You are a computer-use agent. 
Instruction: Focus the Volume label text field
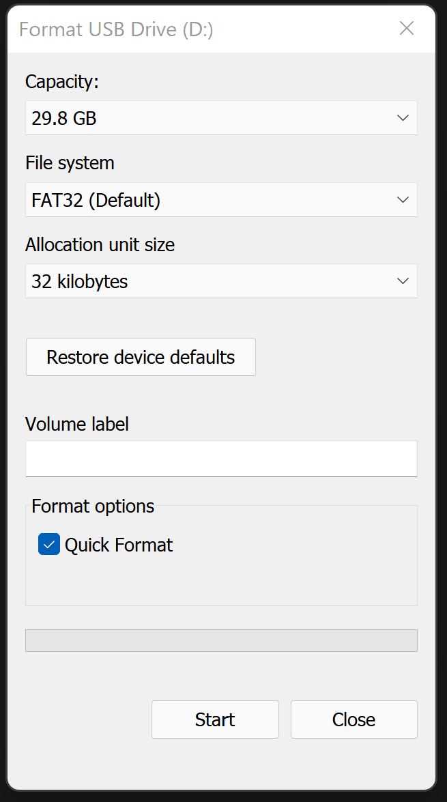(x=221, y=458)
